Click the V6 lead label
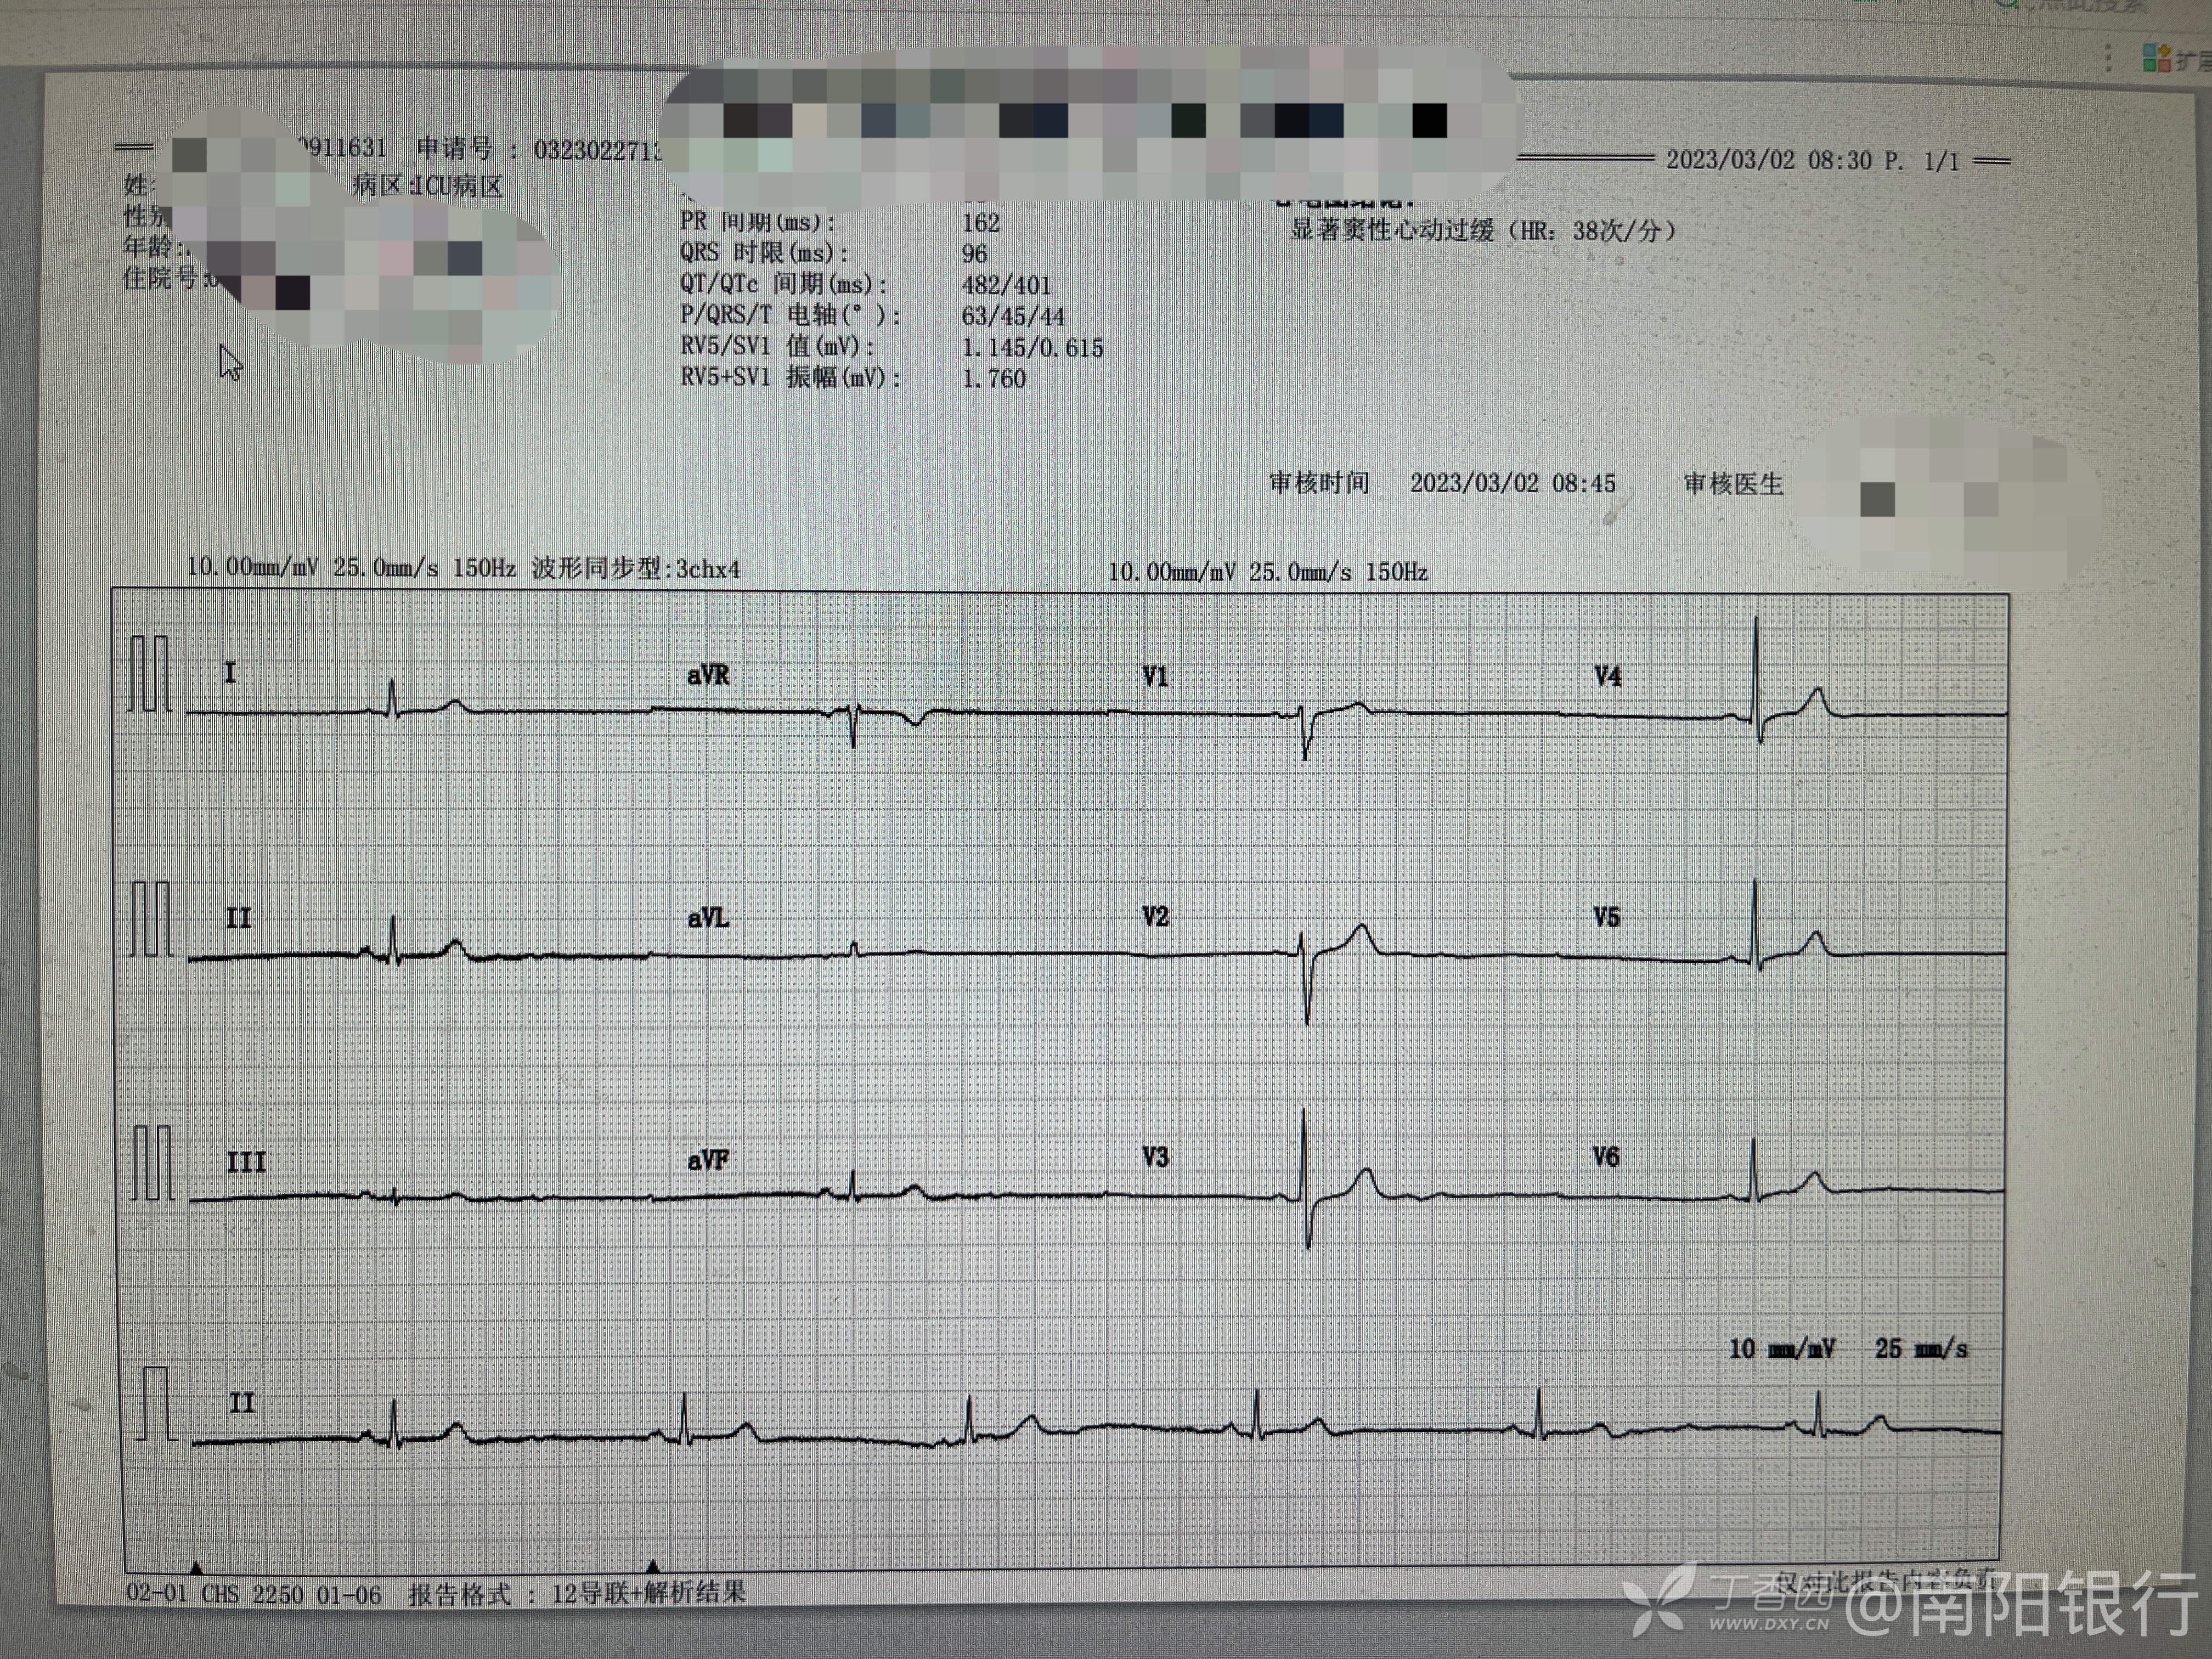The image size is (2212, 1659). pyautogui.click(x=1605, y=1157)
